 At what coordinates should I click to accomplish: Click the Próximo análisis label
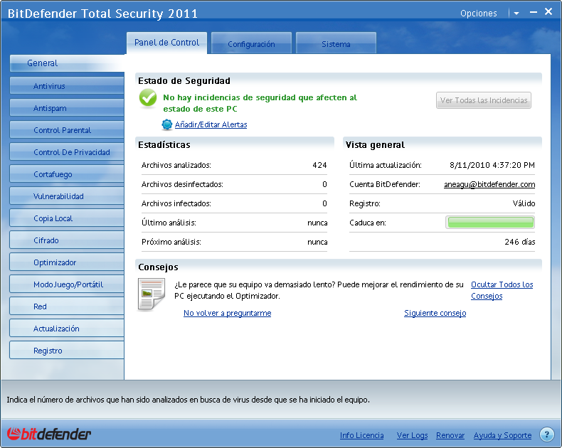(x=171, y=242)
